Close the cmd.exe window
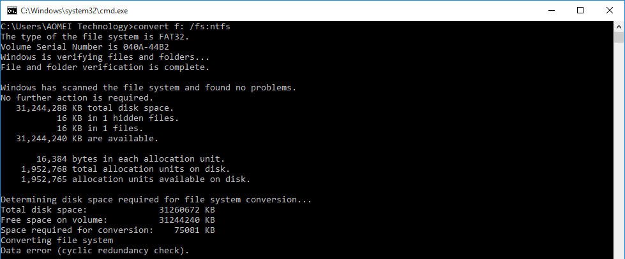This screenshot has width=625, height=259. pos(610,10)
